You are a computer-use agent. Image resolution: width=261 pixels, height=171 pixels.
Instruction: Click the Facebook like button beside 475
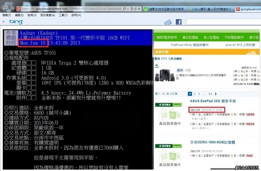point(180,70)
